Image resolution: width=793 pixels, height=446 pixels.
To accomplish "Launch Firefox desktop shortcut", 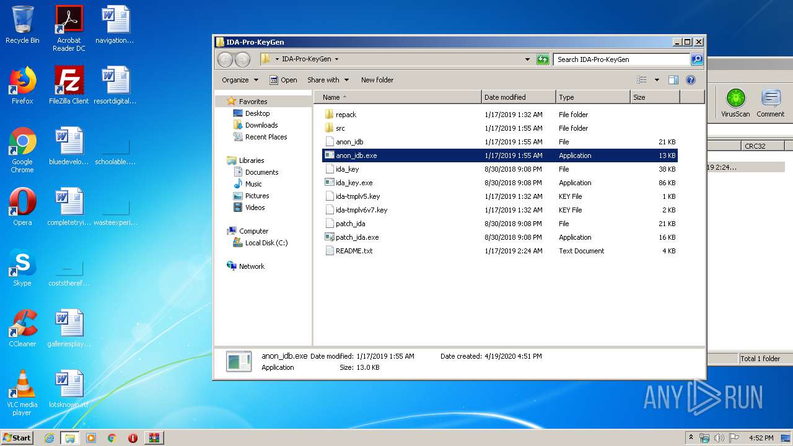I will point(22,85).
